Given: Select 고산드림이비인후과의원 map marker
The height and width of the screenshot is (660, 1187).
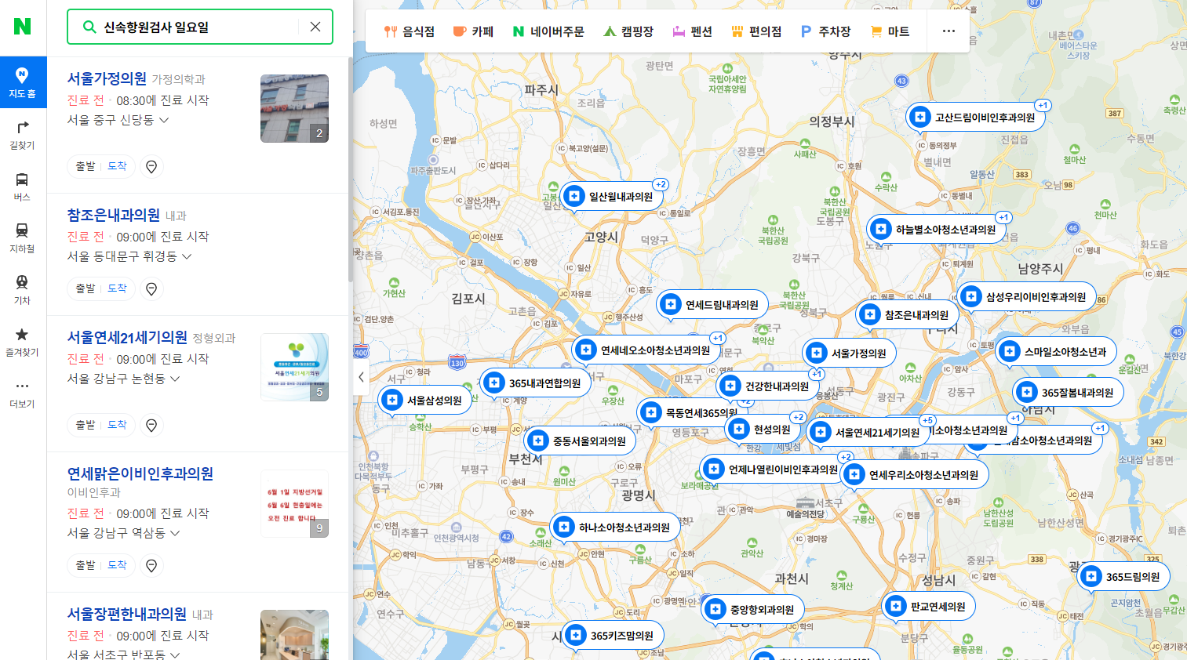Looking at the screenshot, I should click(975, 118).
